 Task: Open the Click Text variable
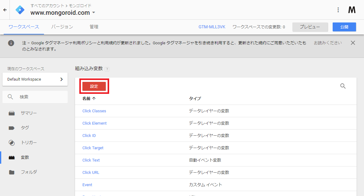pyautogui.click(x=91, y=160)
